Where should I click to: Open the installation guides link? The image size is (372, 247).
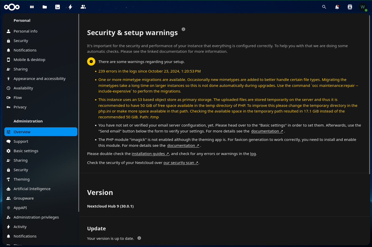(x=150, y=154)
